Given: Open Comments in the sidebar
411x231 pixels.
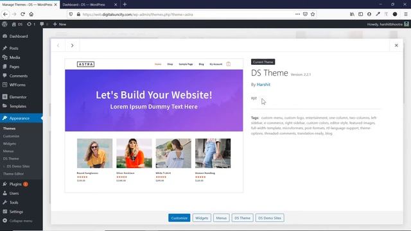Looking at the screenshot, I should click(21, 76).
